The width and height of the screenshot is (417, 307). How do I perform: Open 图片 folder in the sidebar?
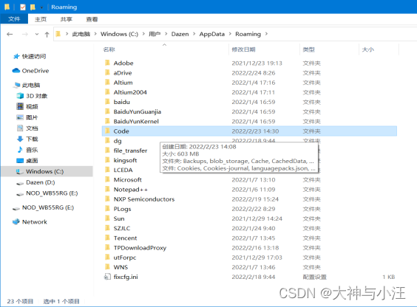pyautogui.click(x=32, y=117)
